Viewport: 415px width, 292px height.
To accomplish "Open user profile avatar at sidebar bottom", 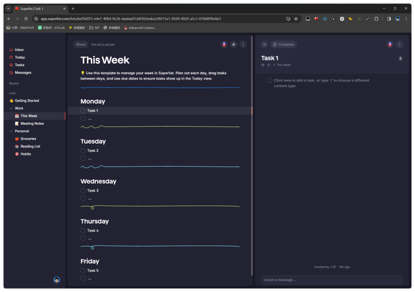I will 56,280.
